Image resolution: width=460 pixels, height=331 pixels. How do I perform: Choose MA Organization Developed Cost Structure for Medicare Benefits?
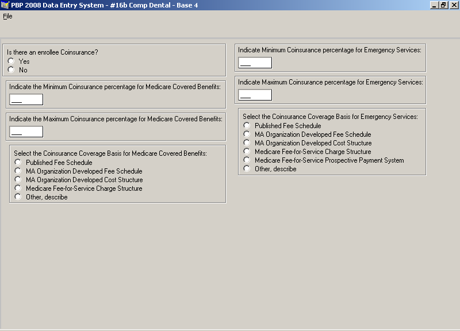18,179
